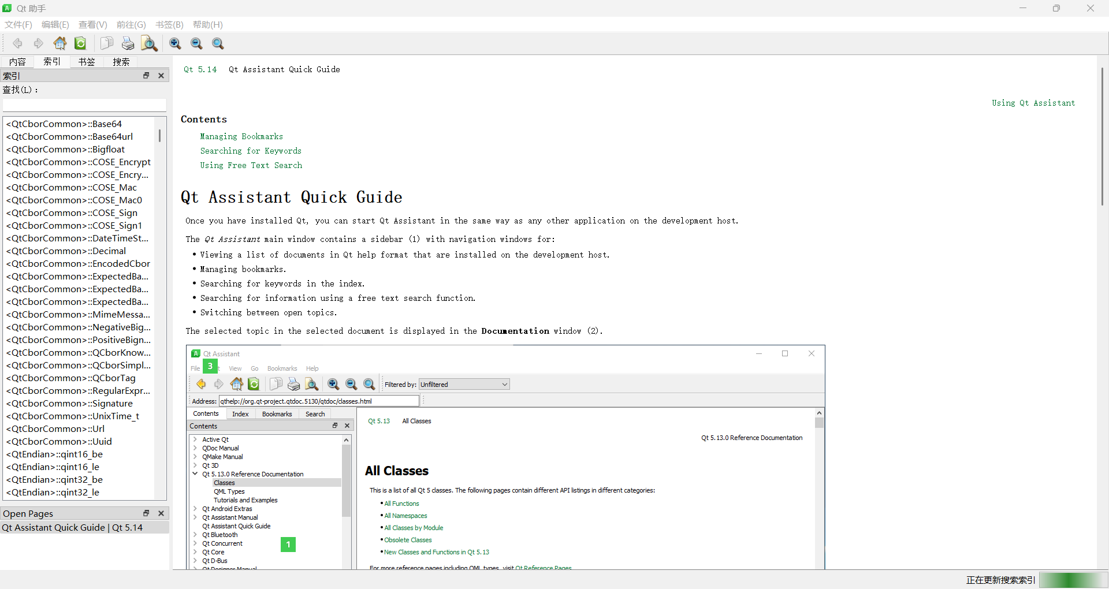The width and height of the screenshot is (1109, 589).
Task: Switch to the 内容 tab
Action: tap(17, 62)
